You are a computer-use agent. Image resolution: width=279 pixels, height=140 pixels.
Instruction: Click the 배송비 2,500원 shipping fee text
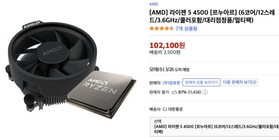pyautogui.click(x=165, y=52)
